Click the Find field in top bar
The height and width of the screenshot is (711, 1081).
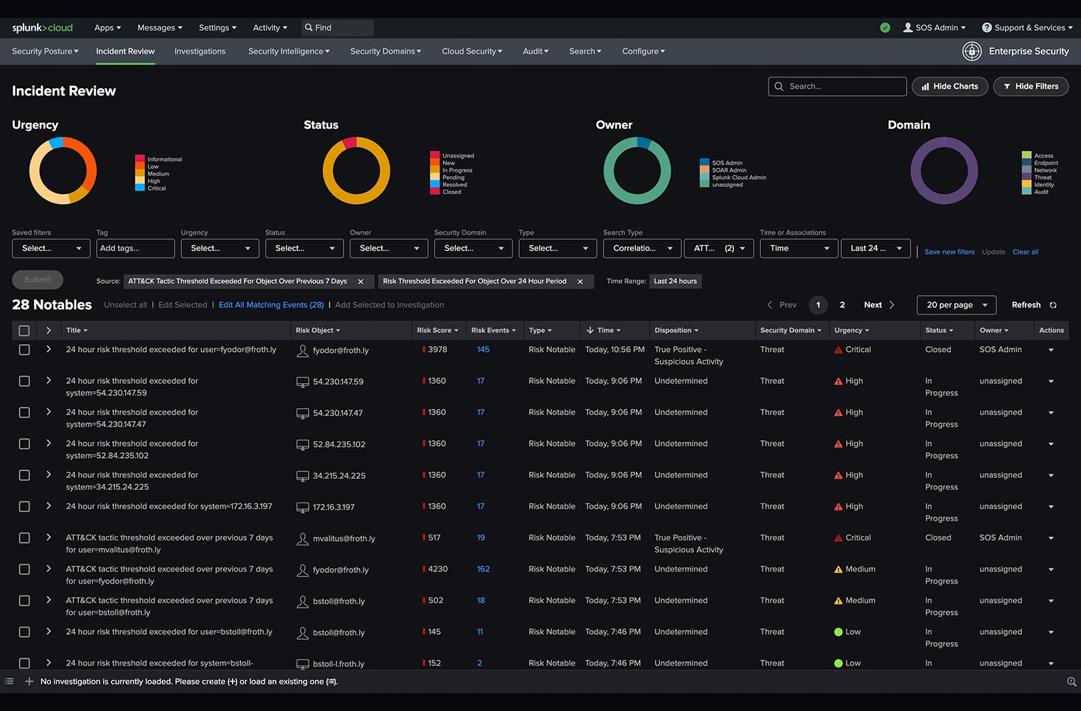(338, 28)
